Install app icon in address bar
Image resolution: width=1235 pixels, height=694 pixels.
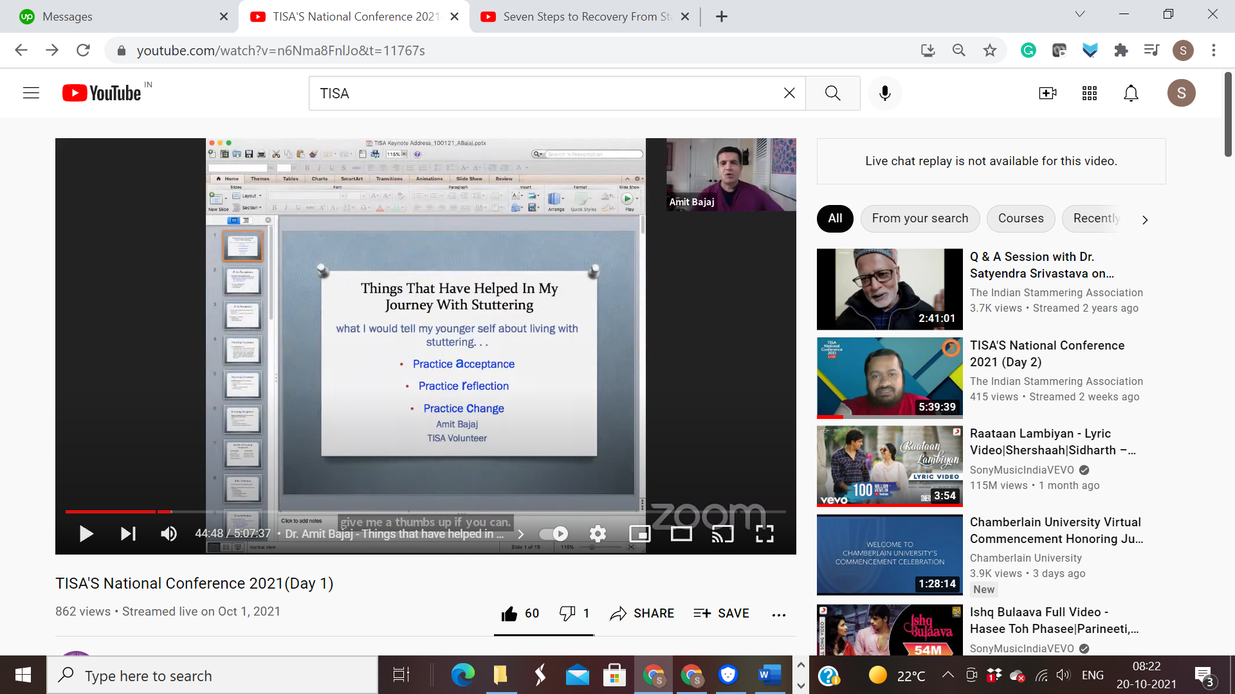(928, 50)
